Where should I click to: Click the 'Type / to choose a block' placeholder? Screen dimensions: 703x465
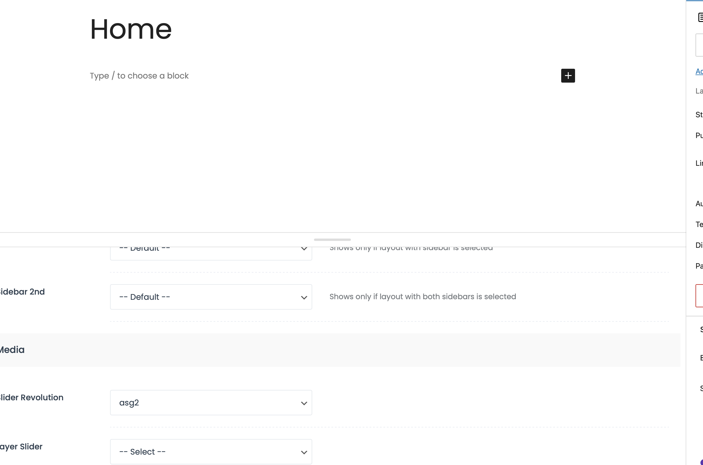tap(139, 76)
